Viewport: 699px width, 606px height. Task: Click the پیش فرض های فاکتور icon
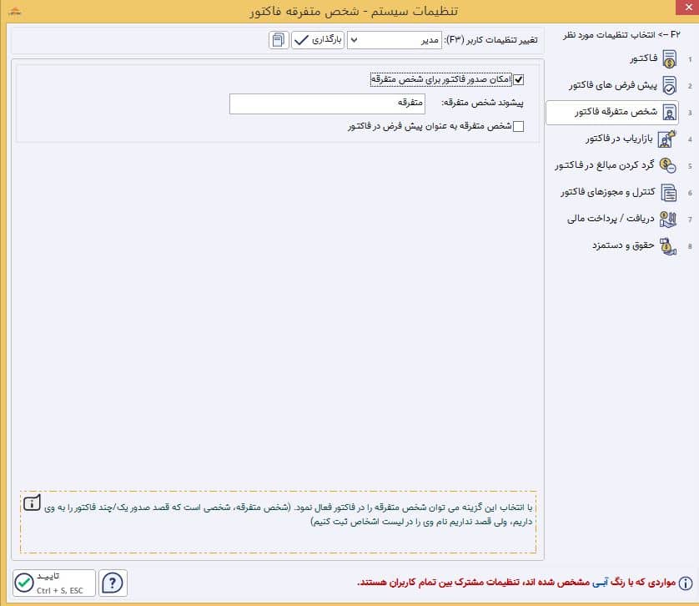click(669, 85)
